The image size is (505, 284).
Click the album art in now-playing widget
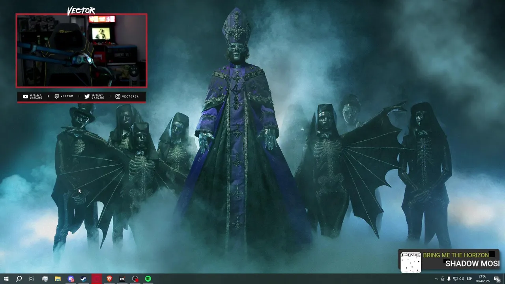(x=411, y=262)
